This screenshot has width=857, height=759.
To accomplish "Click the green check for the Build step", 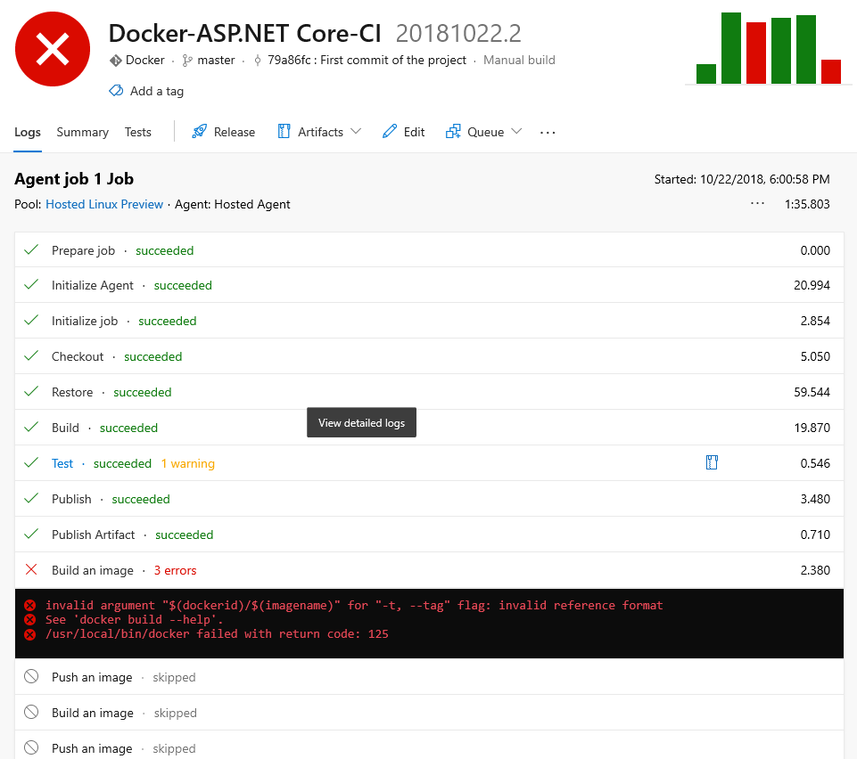I will [32, 427].
